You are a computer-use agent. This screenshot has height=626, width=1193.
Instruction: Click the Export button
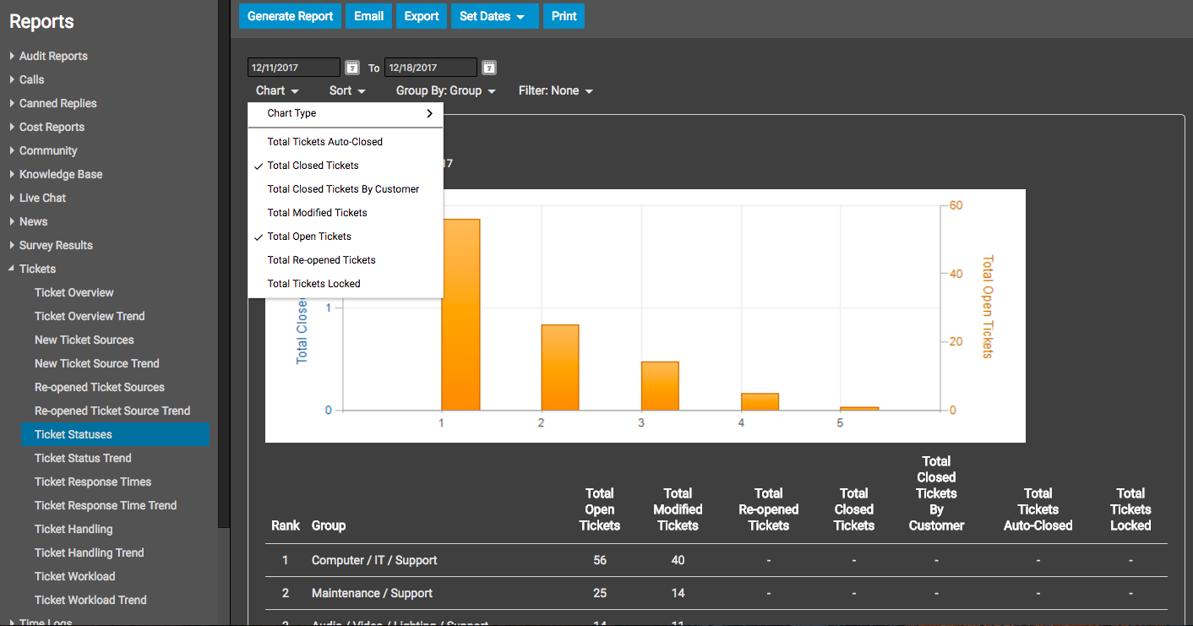422,16
